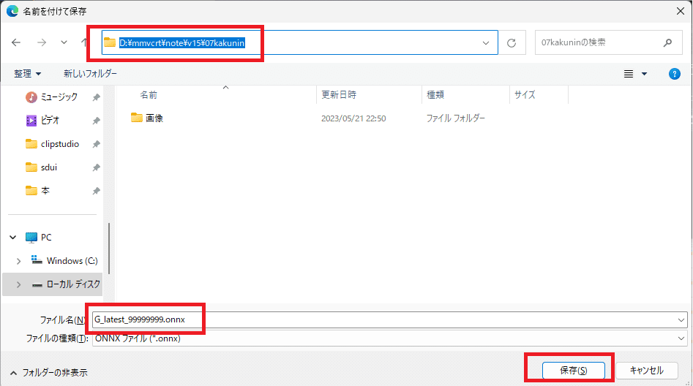Click キャンセル to cancel
Viewport: 693px width, 386px height.
647,371
